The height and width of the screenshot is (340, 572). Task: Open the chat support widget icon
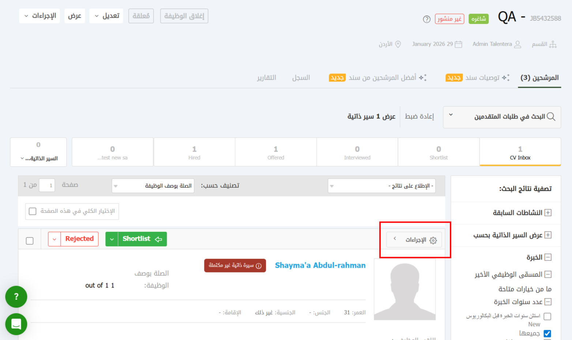pos(16,324)
